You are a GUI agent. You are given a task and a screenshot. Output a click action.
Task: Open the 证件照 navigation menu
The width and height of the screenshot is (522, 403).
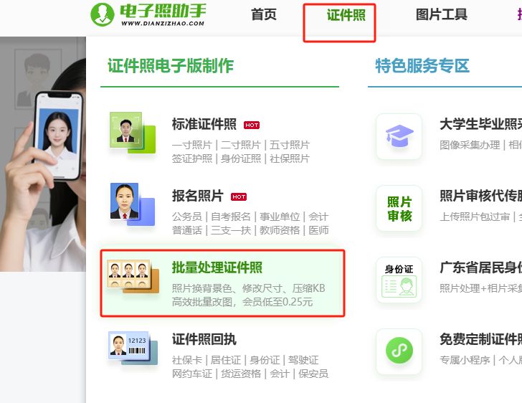[346, 15]
